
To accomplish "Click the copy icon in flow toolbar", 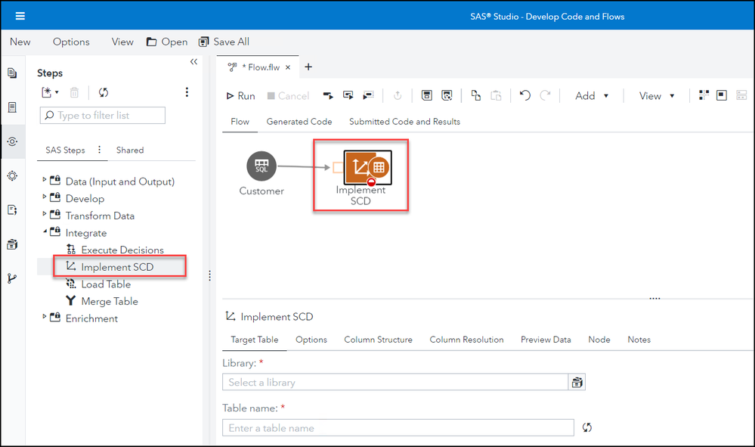I will [475, 95].
